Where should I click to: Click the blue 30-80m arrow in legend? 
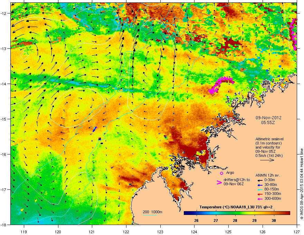[259, 185]
